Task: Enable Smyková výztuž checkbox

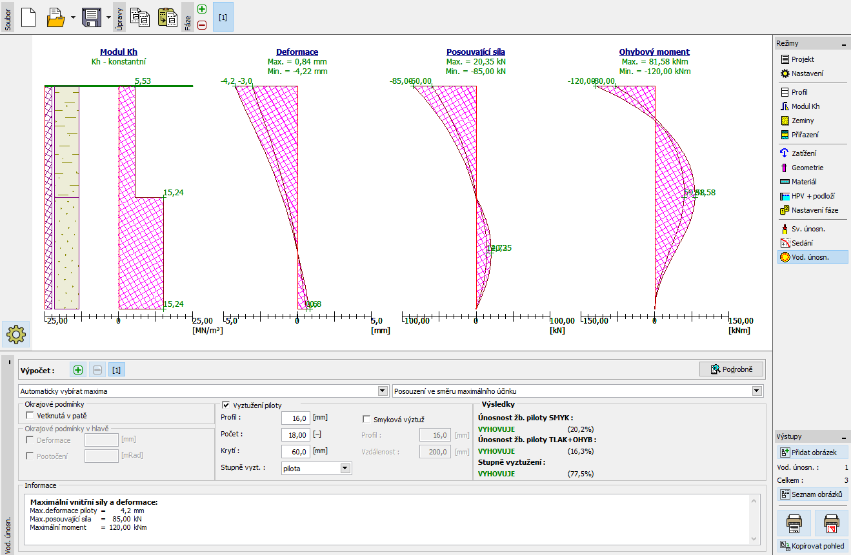Action: tap(367, 419)
